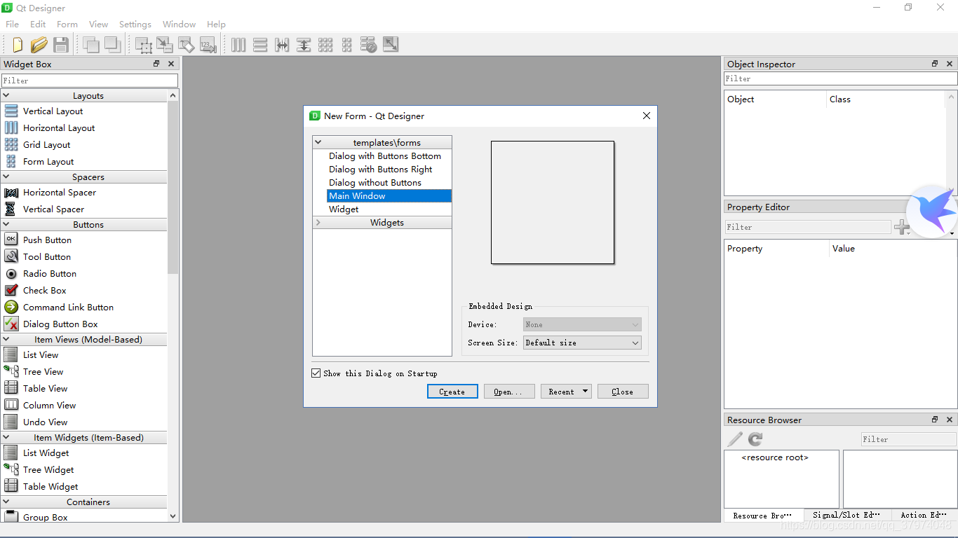Screen dimensions: 958x538
Task: Select Dialog with Buttons Bottom template
Action: tap(385, 156)
